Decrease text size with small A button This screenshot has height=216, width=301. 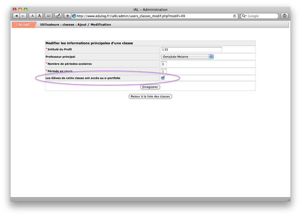[33, 16]
